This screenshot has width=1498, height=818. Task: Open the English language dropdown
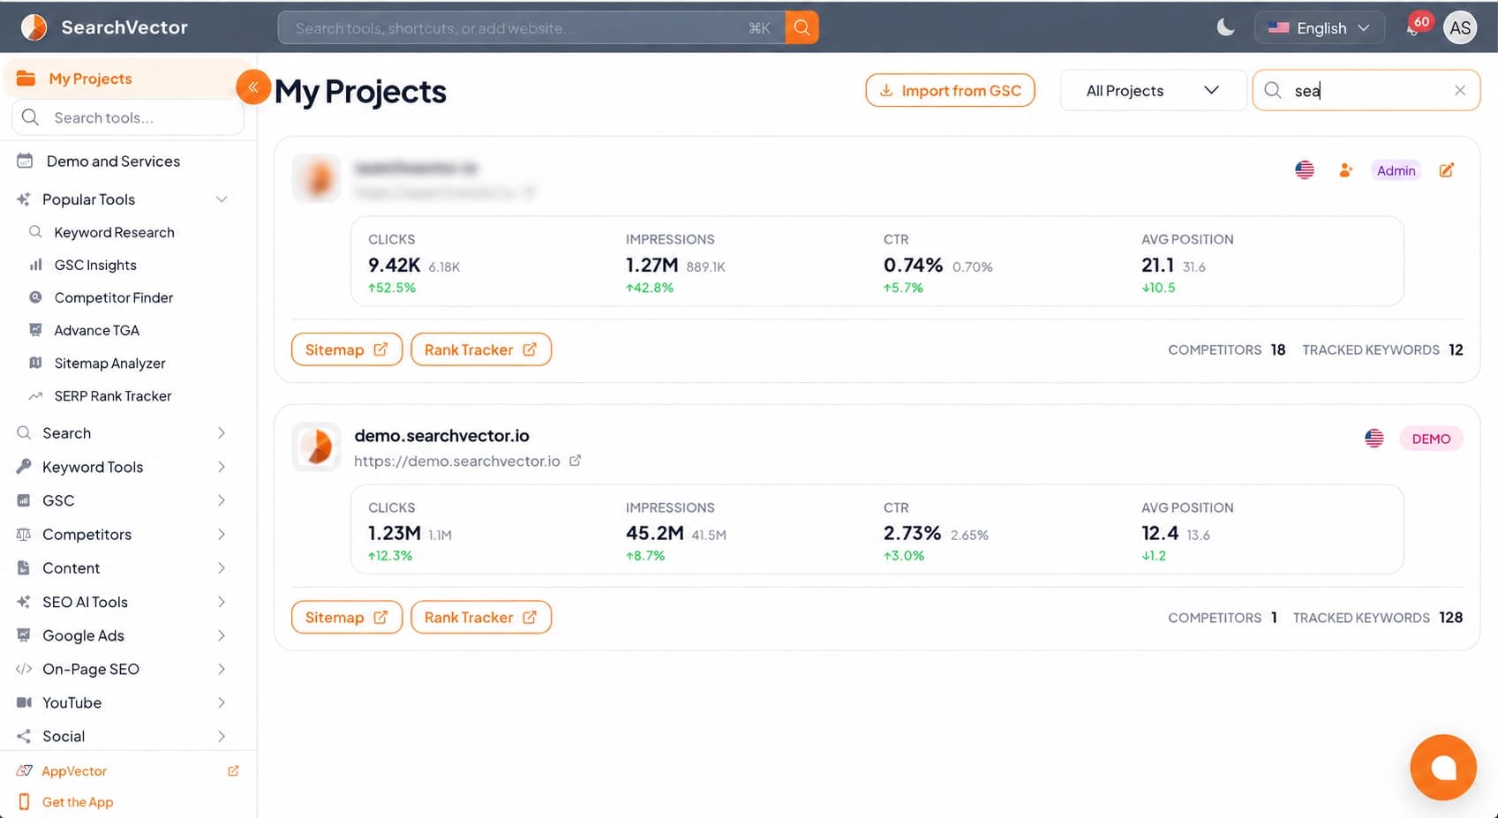1319,27
